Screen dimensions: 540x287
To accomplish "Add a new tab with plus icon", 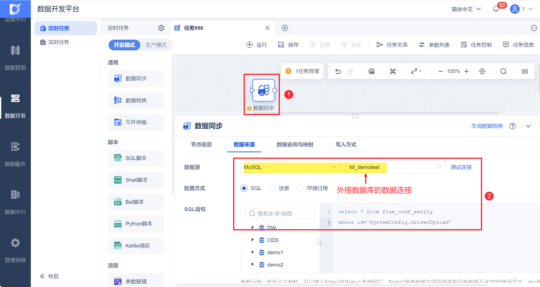I will tap(285, 28).
